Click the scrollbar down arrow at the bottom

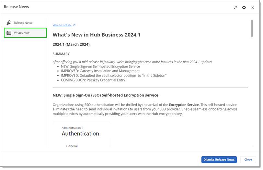click(x=252, y=146)
